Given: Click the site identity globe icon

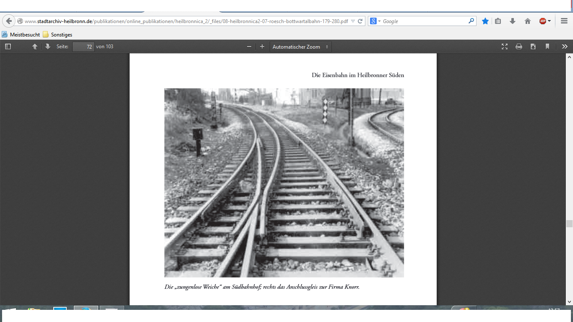Looking at the screenshot, I should [x=20, y=21].
